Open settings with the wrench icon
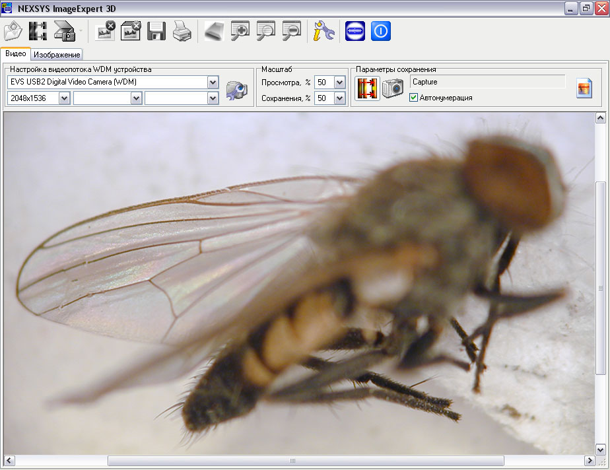This screenshot has height=470, width=610. click(x=323, y=31)
